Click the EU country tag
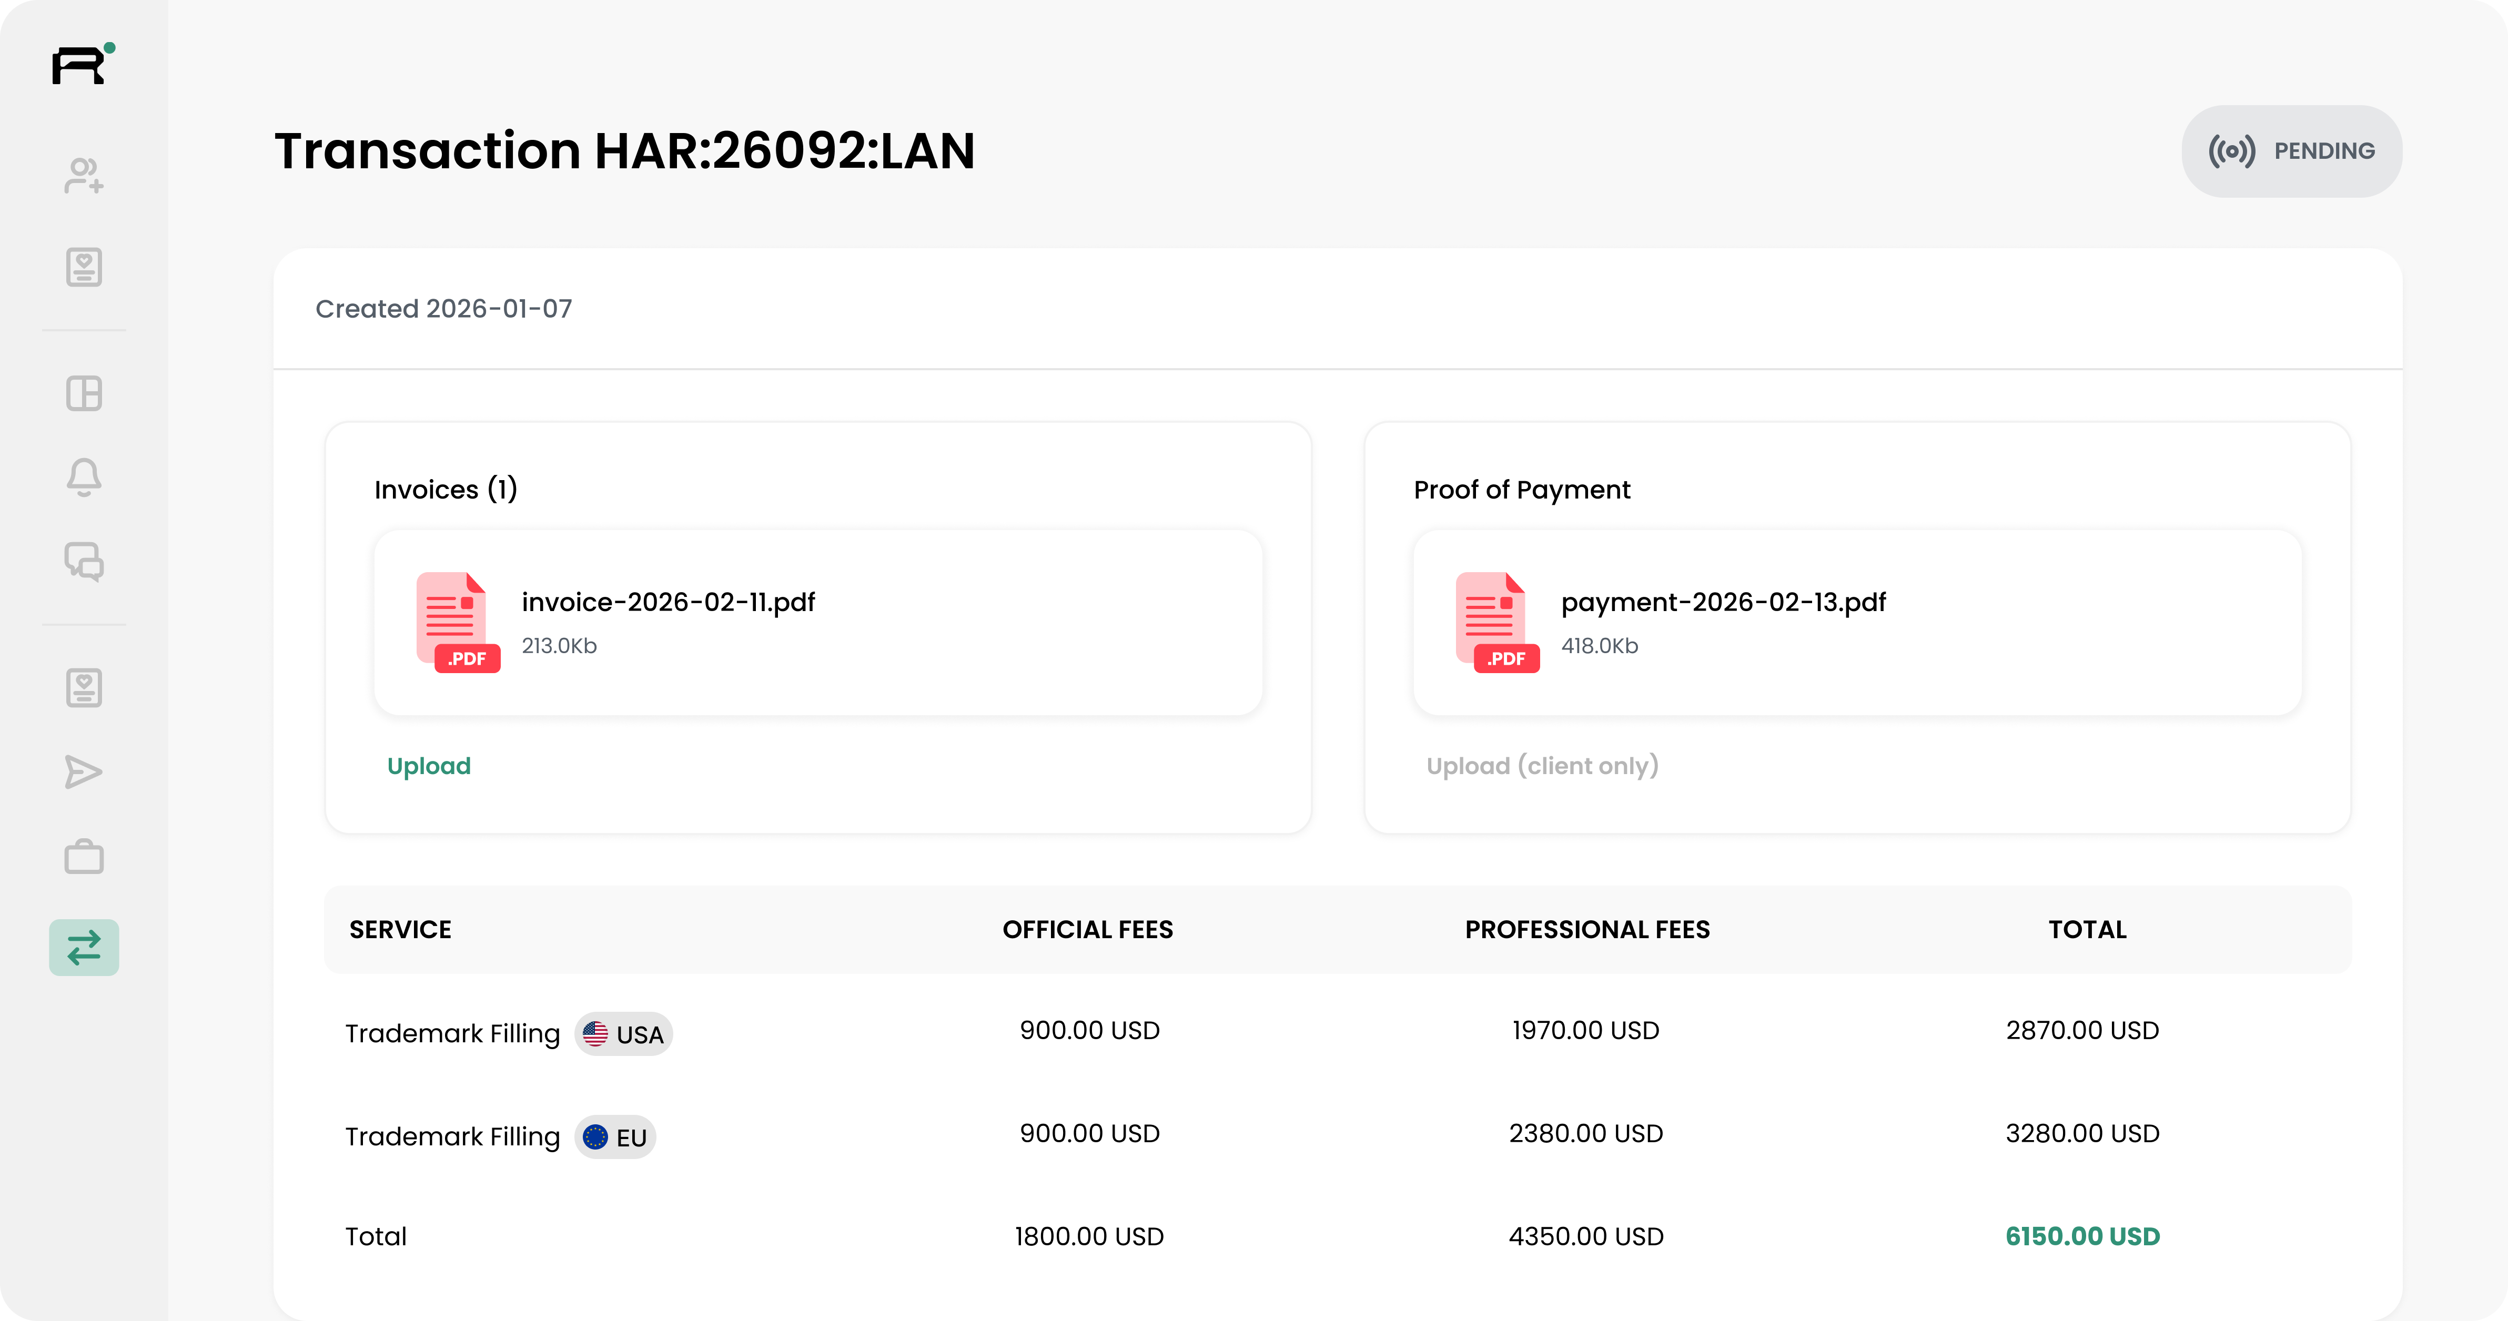This screenshot has height=1321, width=2508. [x=615, y=1137]
